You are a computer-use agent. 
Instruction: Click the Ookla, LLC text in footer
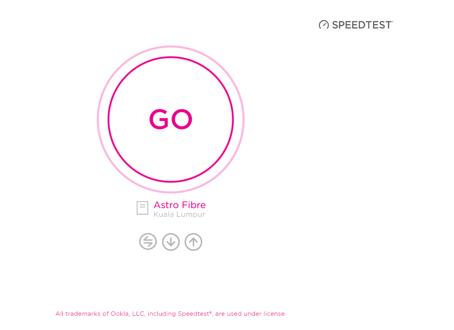(127, 314)
